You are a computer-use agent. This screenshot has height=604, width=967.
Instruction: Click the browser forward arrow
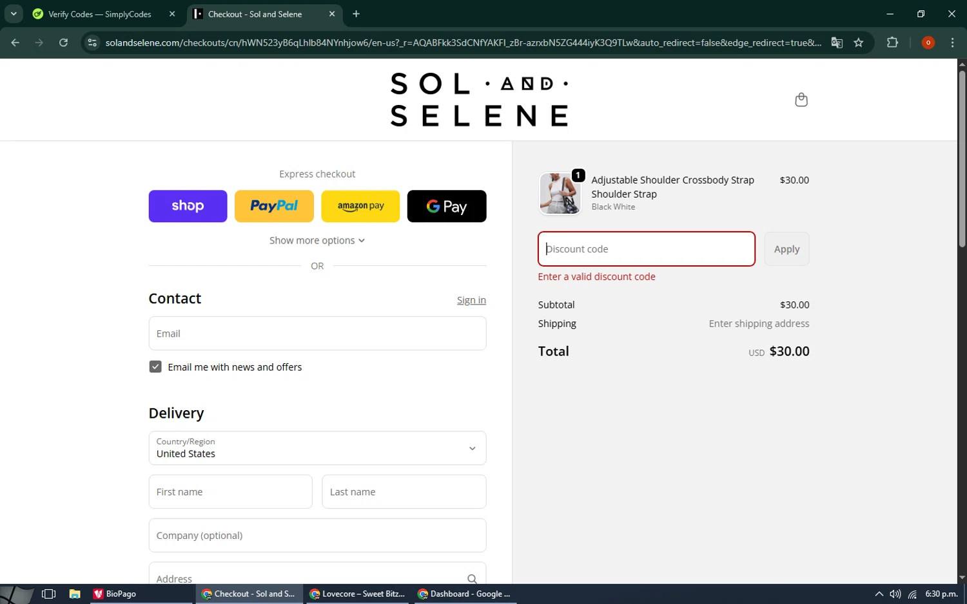click(x=39, y=42)
